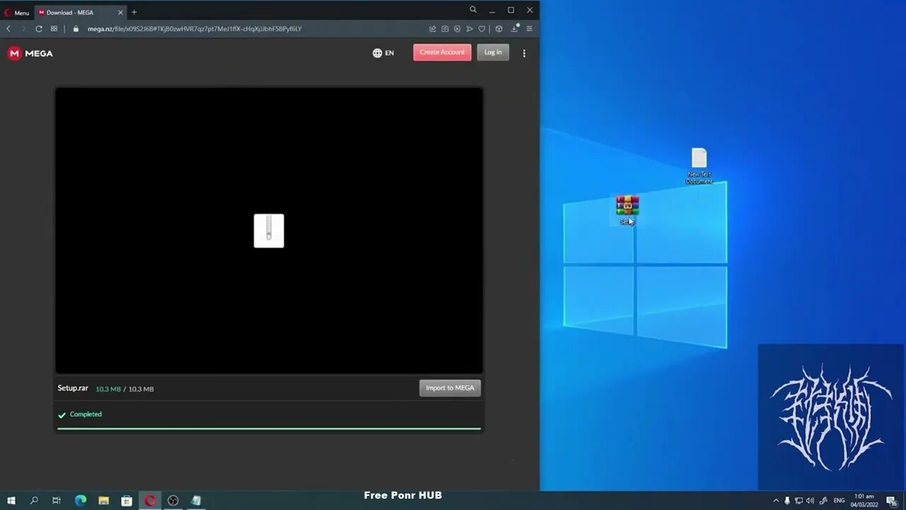This screenshot has width=906, height=510.
Task: Close the Download - MEGA tab
Action: 120,12
